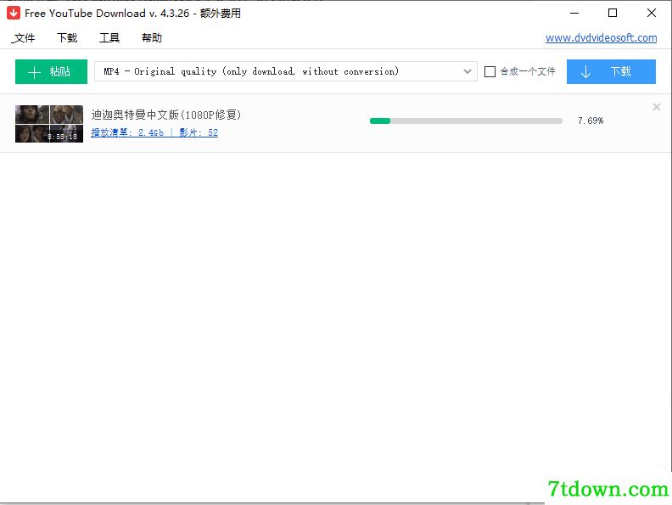672x505 pixels.
Task: Open the 帮助 menu
Action: coord(152,37)
